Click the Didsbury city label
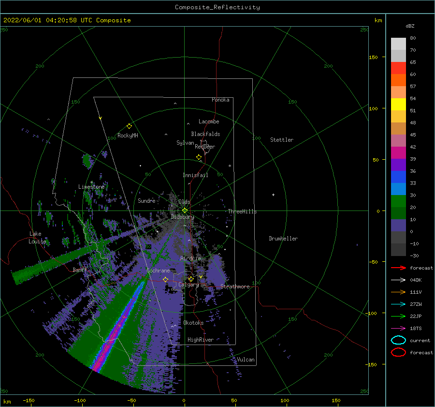435x407 pixels. click(183, 217)
